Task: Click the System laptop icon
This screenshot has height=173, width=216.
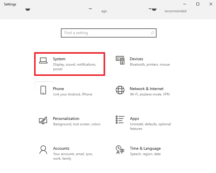Action: tap(43, 60)
